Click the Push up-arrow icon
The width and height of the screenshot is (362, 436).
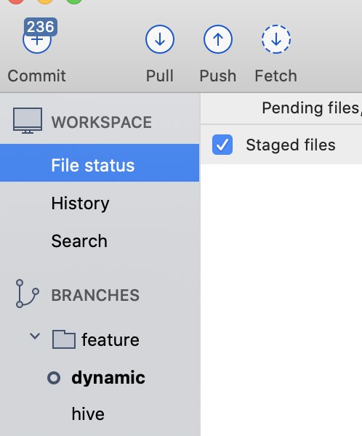tap(218, 39)
